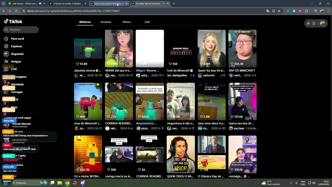The image size is (332, 187).
Task: Open the Shazam extension icon
Action: click(294, 11)
